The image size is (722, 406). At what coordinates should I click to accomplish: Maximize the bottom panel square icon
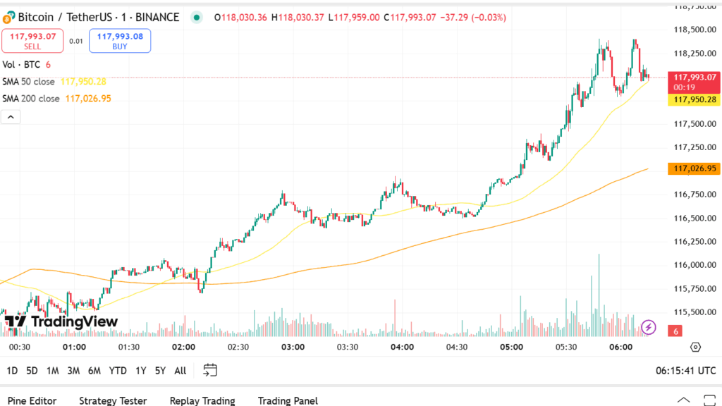(709, 400)
